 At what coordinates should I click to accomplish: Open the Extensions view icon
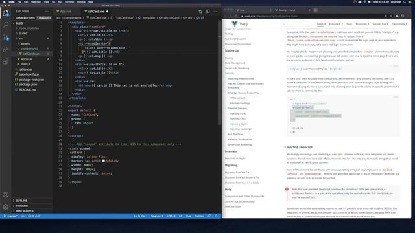tap(6, 61)
